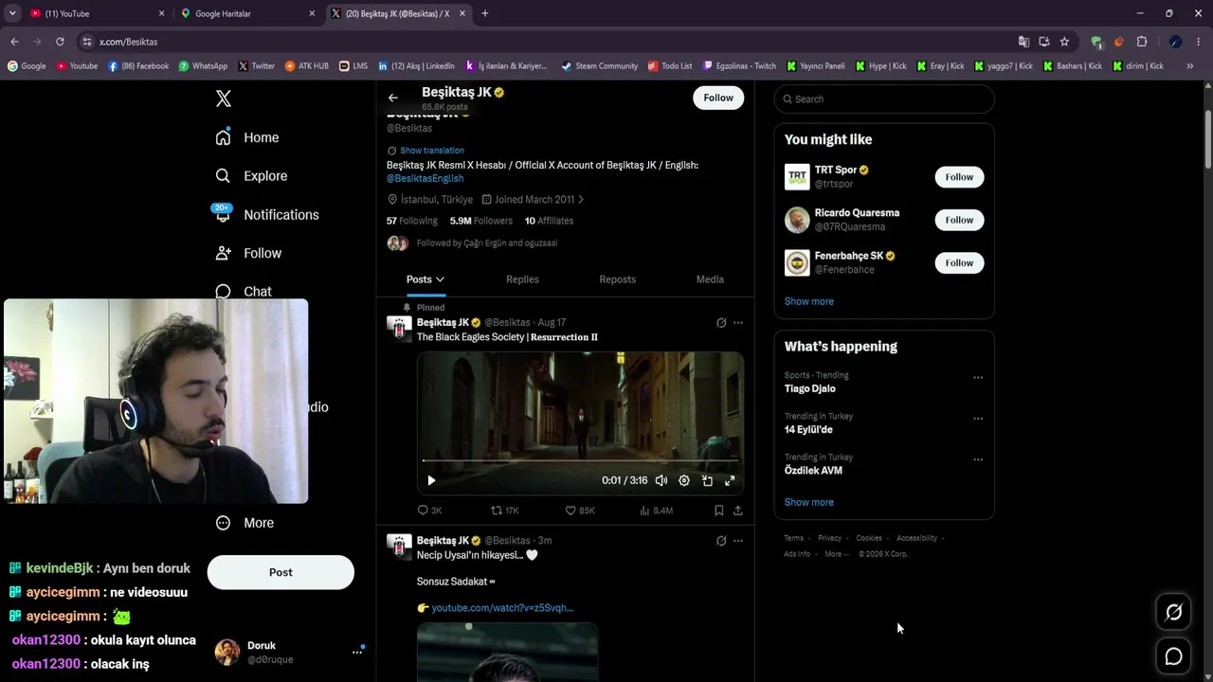
Task: Switch to the Google Haritalar browser tab
Action: pyautogui.click(x=246, y=13)
